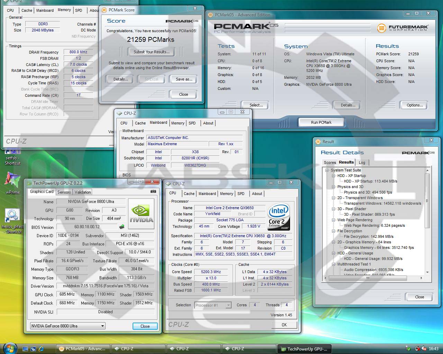Click the security shield tray icon
Viewport: 443px width, 354px height.
pyautogui.click(x=409, y=349)
